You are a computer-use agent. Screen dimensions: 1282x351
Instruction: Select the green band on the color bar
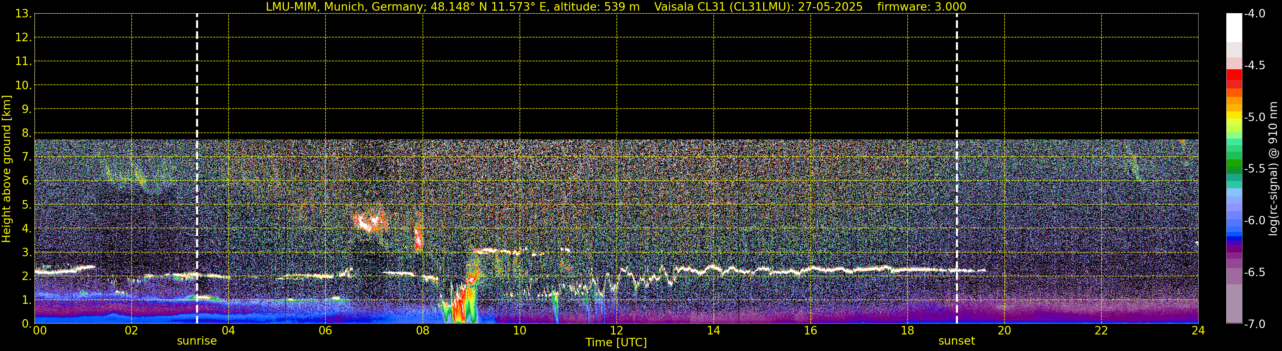[1234, 163]
